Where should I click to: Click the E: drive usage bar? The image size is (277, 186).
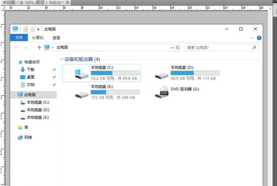[x=115, y=92]
